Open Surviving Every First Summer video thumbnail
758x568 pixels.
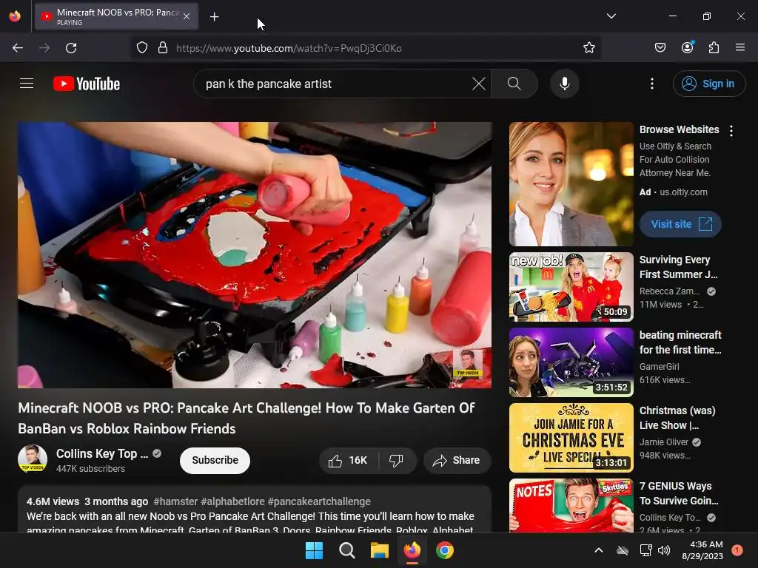click(571, 287)
